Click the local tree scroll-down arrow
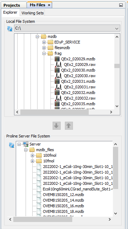 click(x=117, y=106)
